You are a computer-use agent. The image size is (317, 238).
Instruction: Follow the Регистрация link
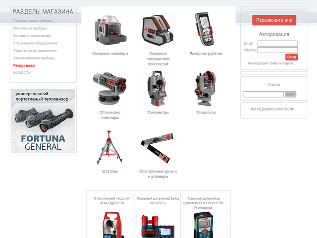pos(258,63)
